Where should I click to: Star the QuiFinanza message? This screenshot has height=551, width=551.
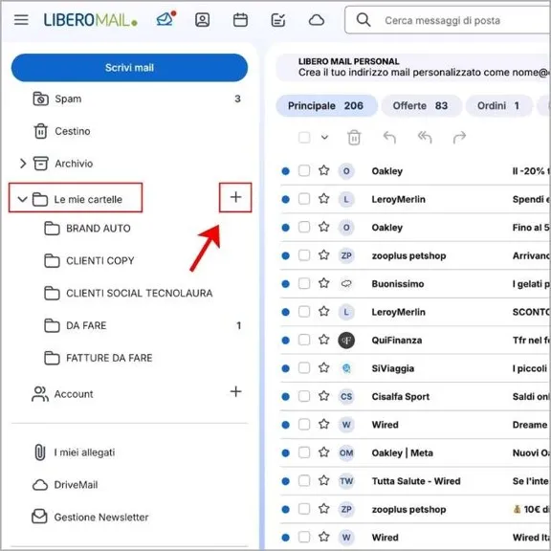(x=323, y=340)
